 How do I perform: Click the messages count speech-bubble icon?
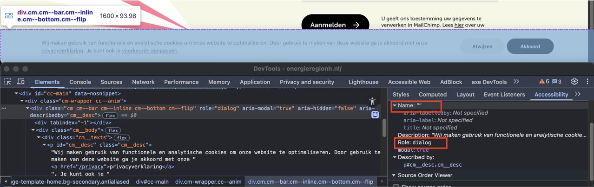tap(554, 82)
